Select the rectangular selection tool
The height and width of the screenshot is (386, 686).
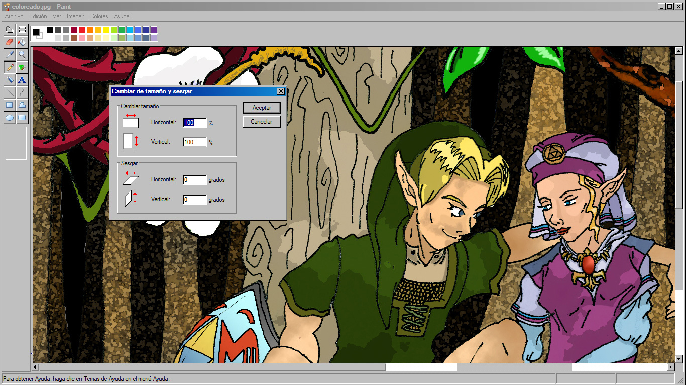[x=22, y=29]
